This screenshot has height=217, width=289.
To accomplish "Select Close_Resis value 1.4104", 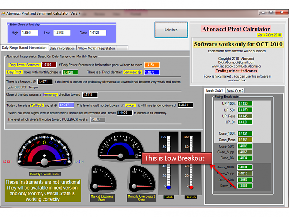I will point(245,140).
